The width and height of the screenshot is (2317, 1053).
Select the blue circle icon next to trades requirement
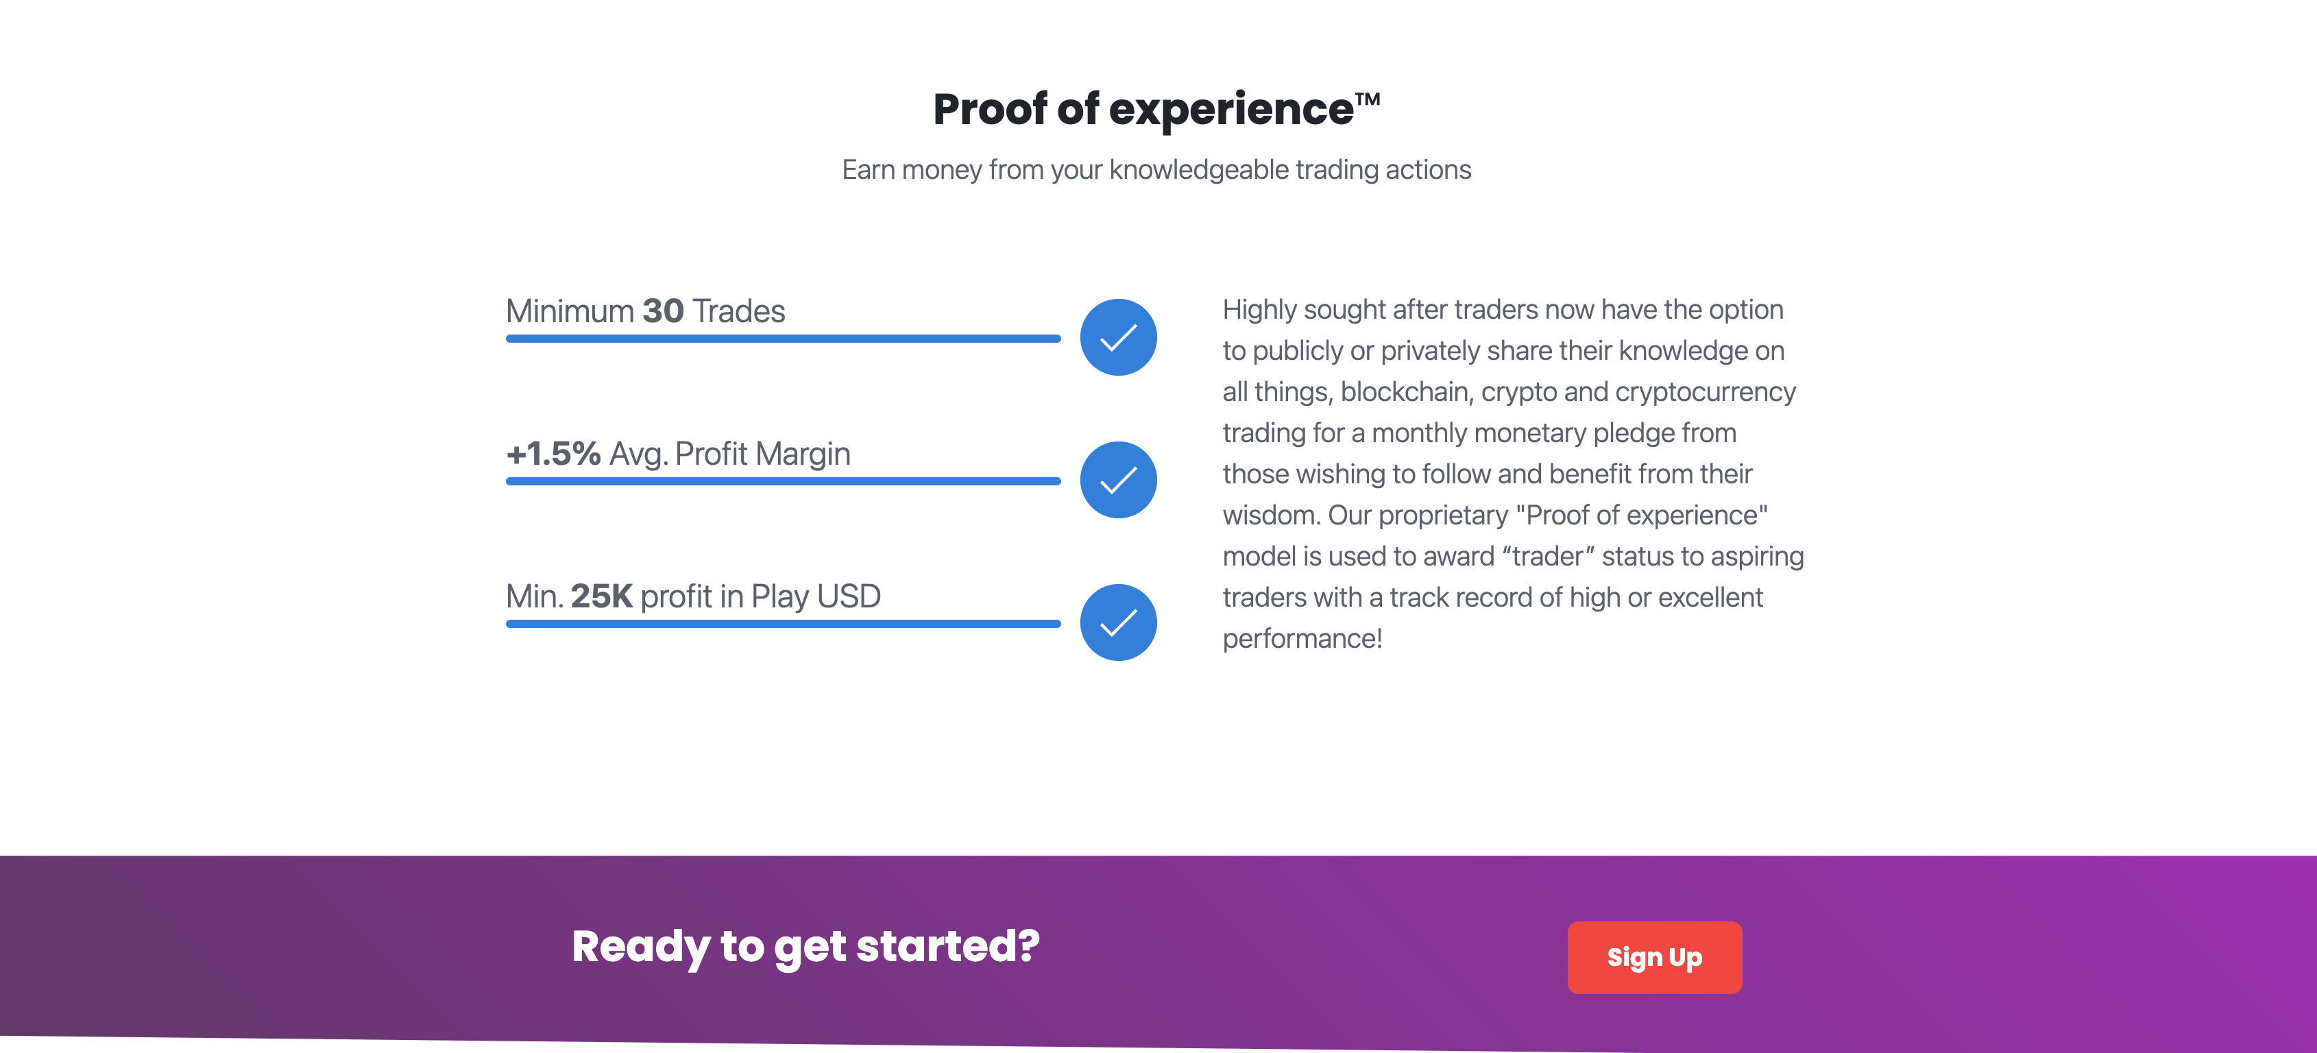1118,338
